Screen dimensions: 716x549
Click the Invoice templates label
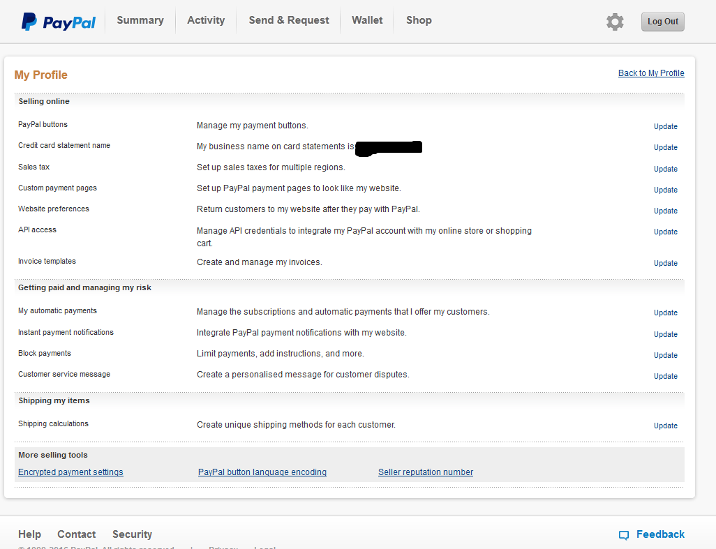[47, 261]
